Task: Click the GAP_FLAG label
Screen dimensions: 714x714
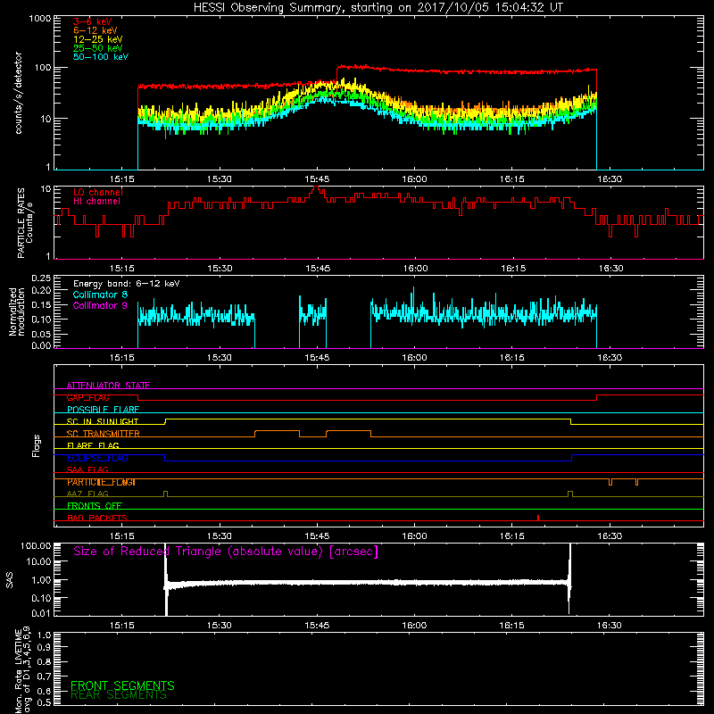Action: pyautogui.click(x=87, y=397)
